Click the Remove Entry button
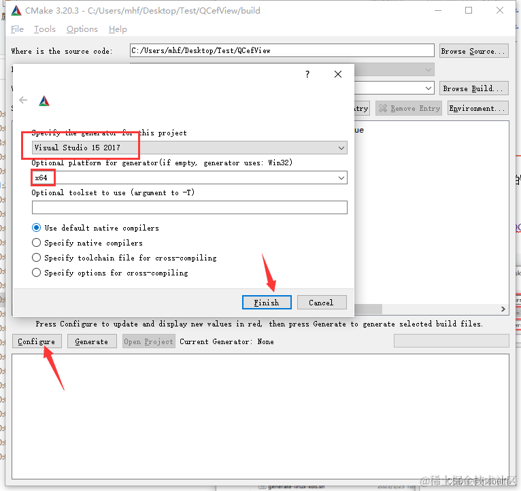 pos(409,108)
